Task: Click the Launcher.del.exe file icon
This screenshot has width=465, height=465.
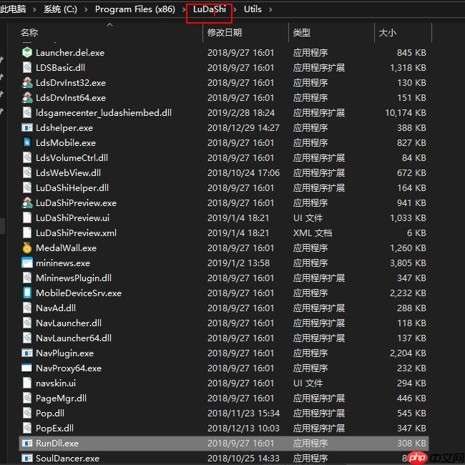Action: click(27, 53)
